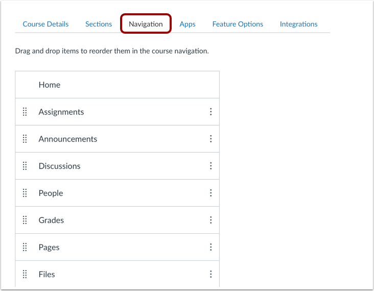Open the Feature Options tab
This screenshot has width=374, height=291.
pos(238,24)
